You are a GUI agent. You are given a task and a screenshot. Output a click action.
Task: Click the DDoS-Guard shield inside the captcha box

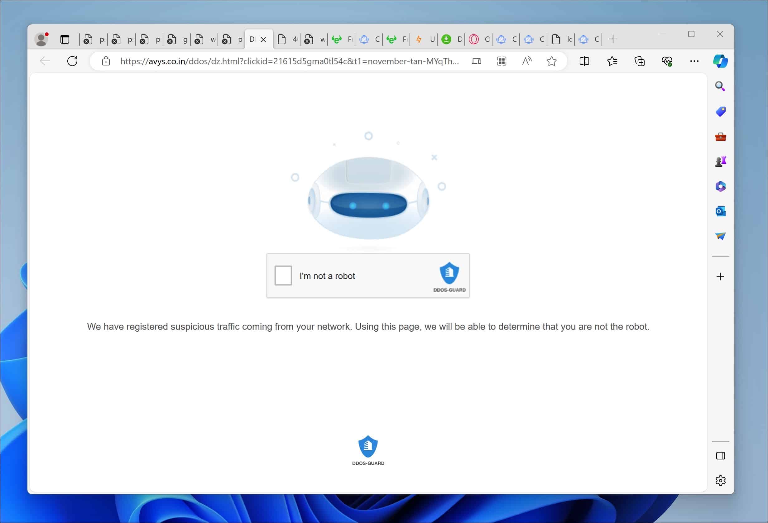pyautogui.click(x=449, y=274)
